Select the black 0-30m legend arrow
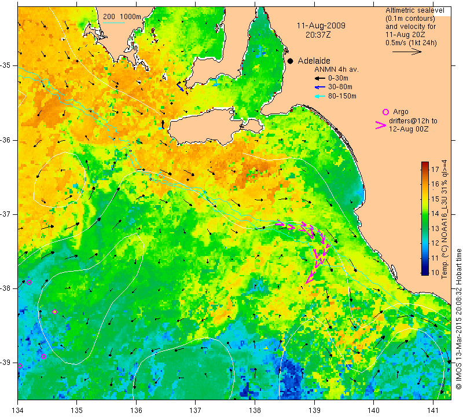The image size is (463, 417). pos(320,78)
